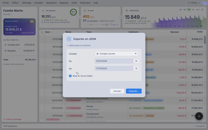Viewport: 208px width, 130px height.
Task: Click the Prélèvement tag on 02/11/2026 row
Action: [74, 108]
